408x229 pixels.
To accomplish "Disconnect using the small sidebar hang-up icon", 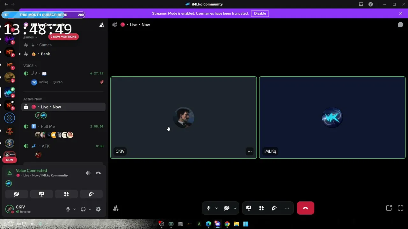I will 98,173.
